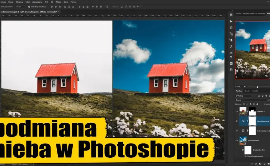Hide the Barwa/Nasycenie 1 layer
Screen dimensions: 270x166
click(x=237, y=121)
